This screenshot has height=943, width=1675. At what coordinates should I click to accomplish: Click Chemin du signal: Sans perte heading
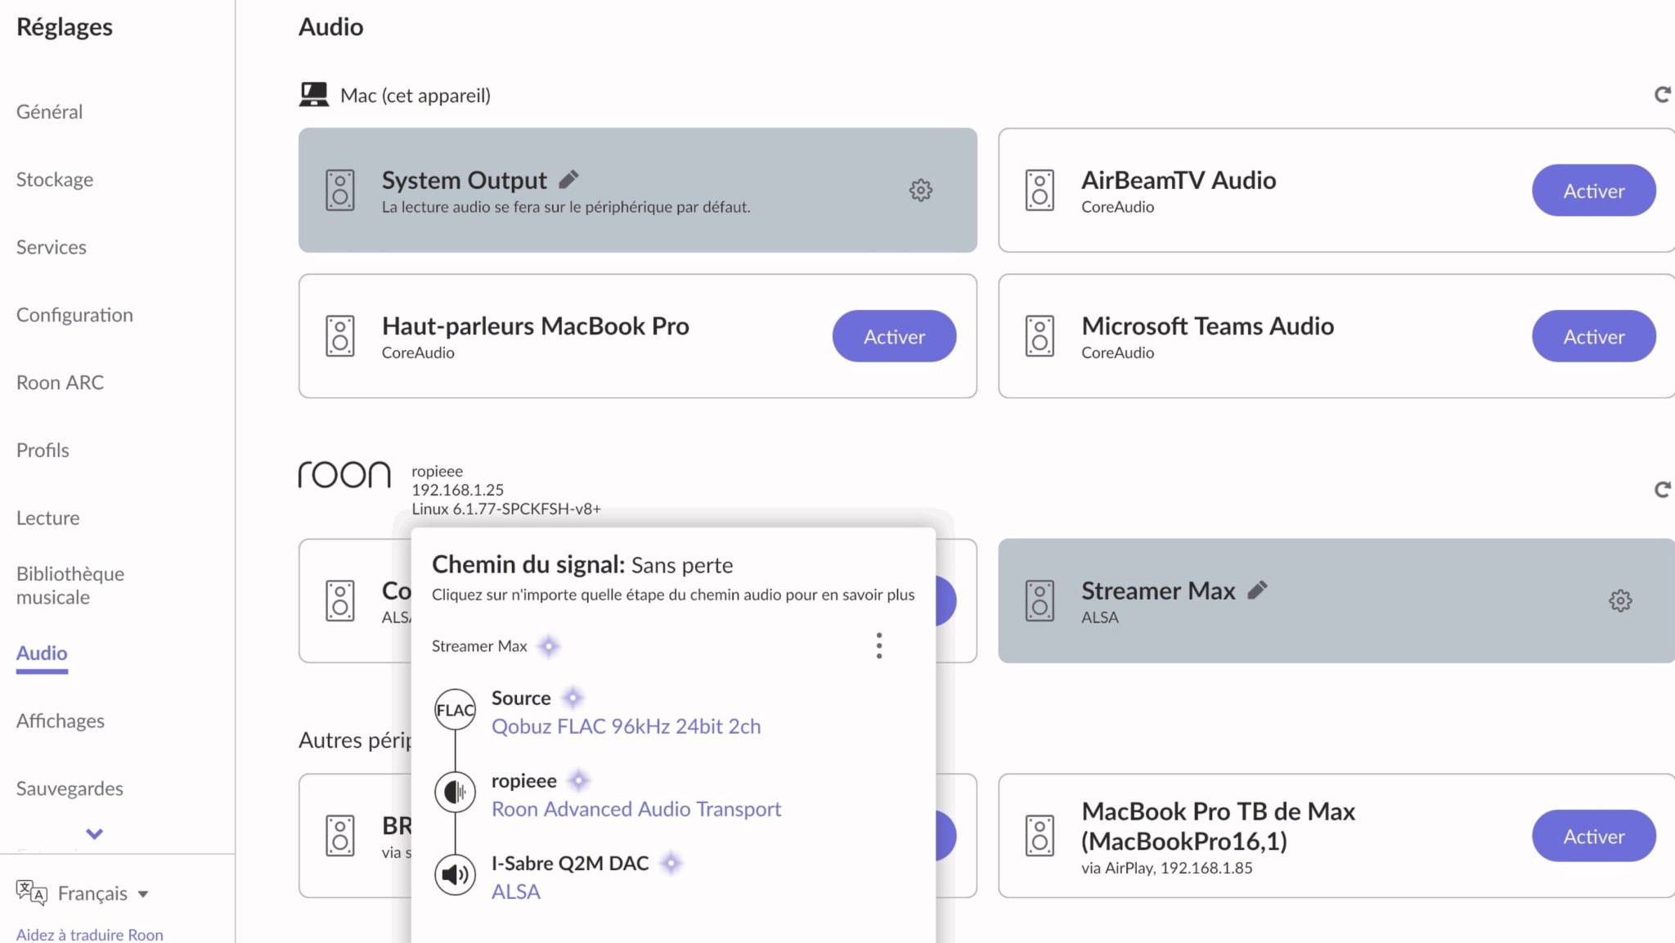click(582, 564)
